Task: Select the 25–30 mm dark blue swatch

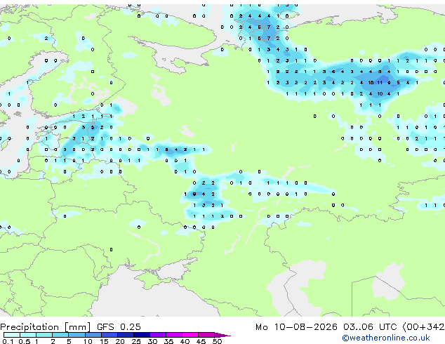Action: point(142,335)
